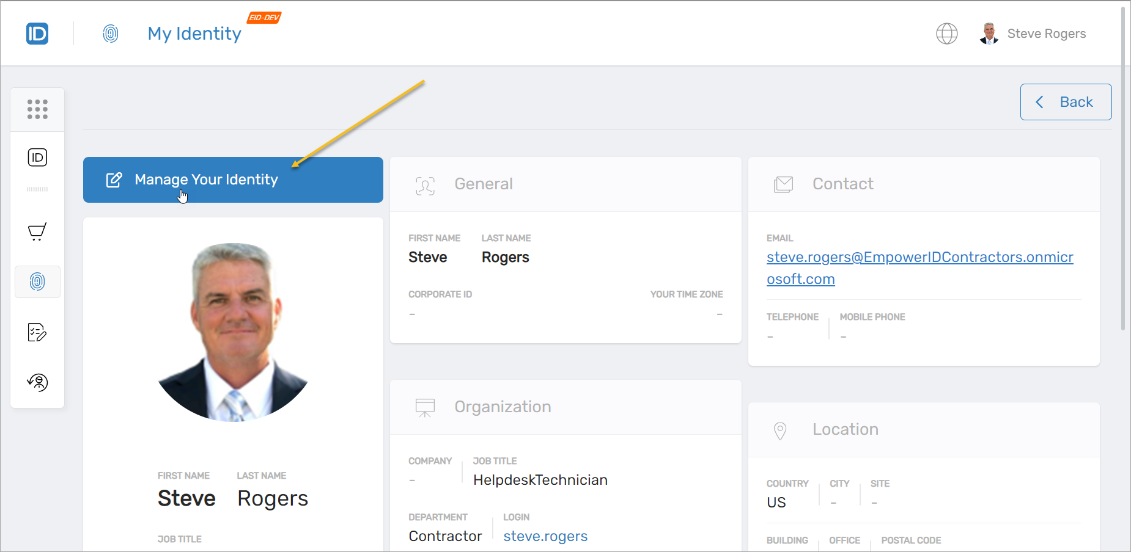
Task: Open the apps grid menu
Action: [x=37, y=109]
